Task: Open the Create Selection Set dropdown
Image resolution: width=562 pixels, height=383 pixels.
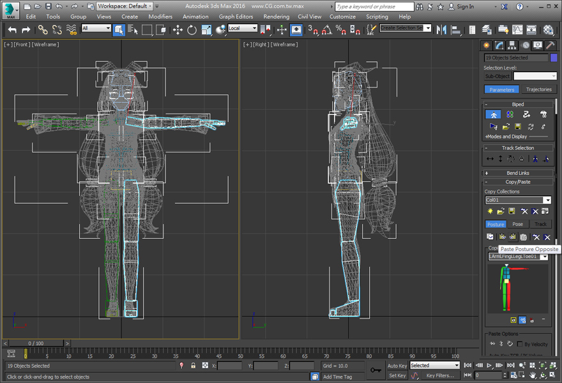Action: [406, 28]
